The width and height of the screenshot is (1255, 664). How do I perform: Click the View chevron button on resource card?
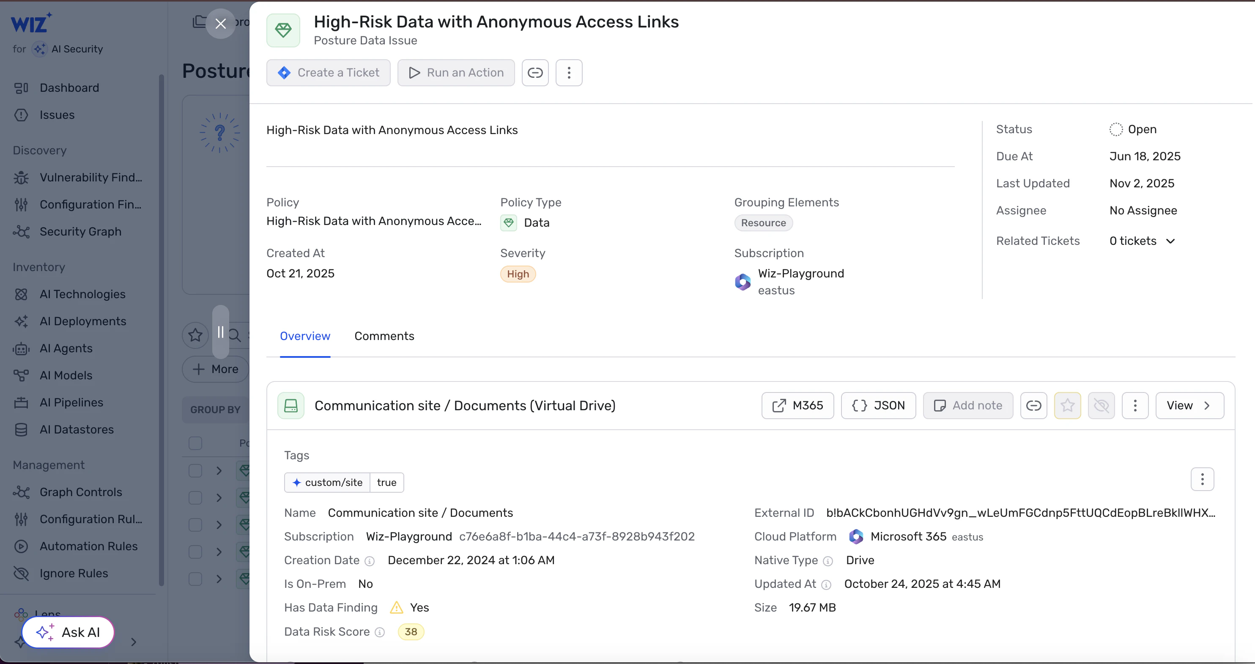coord(1189,405)
